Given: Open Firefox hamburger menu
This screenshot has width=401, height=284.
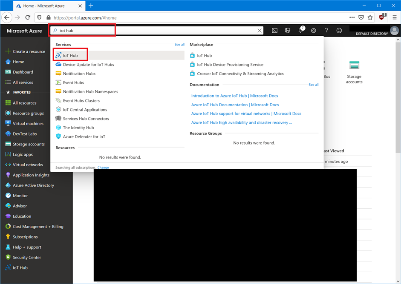Looking at the screenshot, I should click(x=394, y=17).
